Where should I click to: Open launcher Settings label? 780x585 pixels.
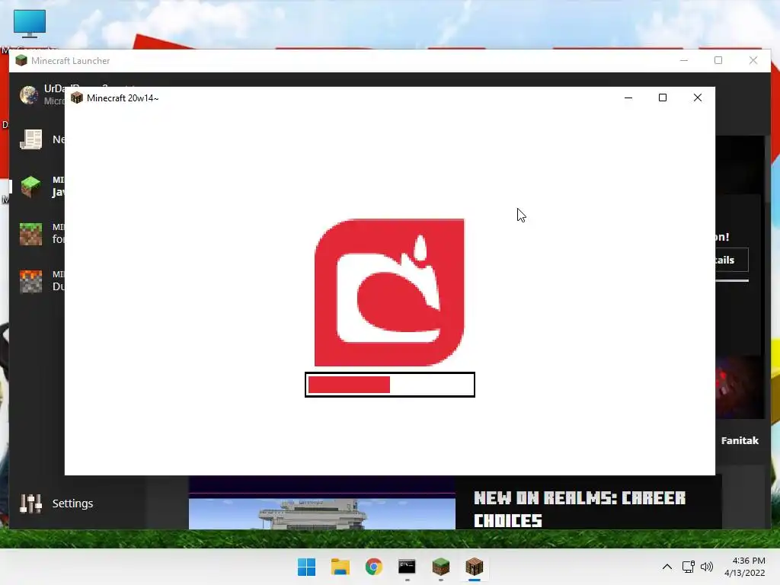pyautogui.click(x=72, y=503)
